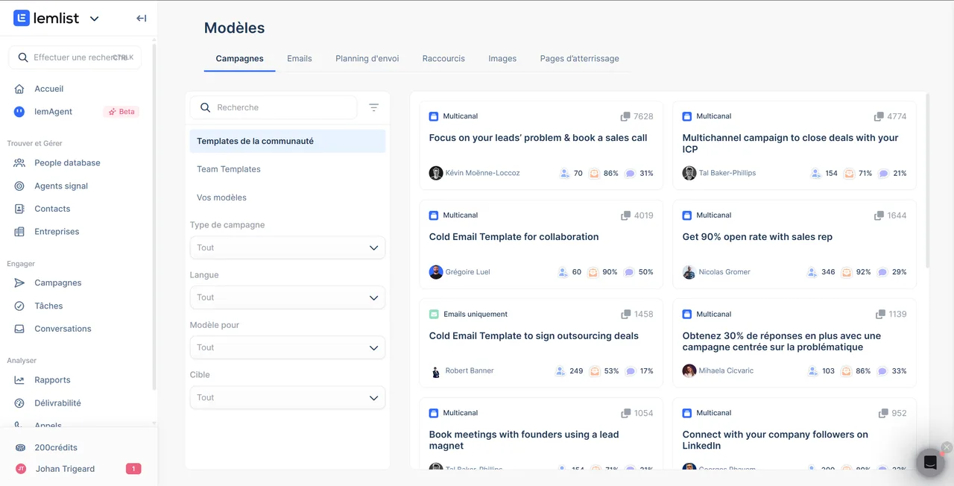Select Templates de la communauté
The height and width of the screenshot is (486, 954).
click(x=288, y=141)
